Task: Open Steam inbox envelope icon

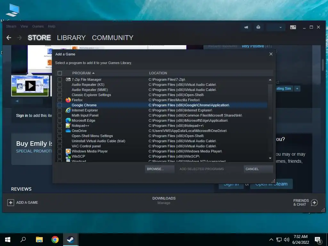Action: 258,27
